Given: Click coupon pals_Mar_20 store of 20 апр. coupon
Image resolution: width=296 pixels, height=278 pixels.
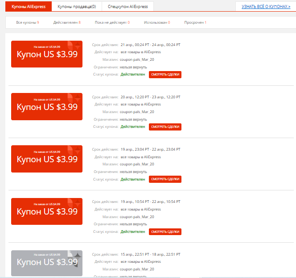Looking at the screenshot, I should (137, 112).
